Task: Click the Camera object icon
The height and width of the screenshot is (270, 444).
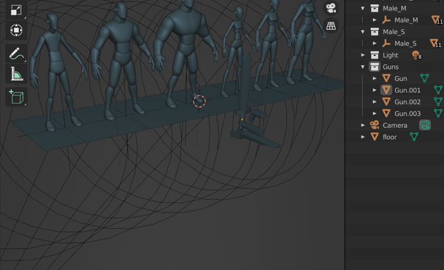Action: click(x=375, y=125)
